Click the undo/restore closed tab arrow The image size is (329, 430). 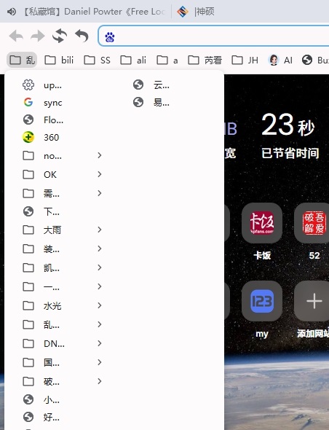pos(82,36)
